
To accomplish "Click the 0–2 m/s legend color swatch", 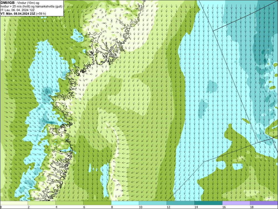I will [x=14, y=203].
